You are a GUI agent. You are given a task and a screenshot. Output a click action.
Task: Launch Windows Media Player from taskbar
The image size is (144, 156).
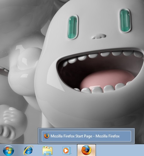click(x=67, y=151)
